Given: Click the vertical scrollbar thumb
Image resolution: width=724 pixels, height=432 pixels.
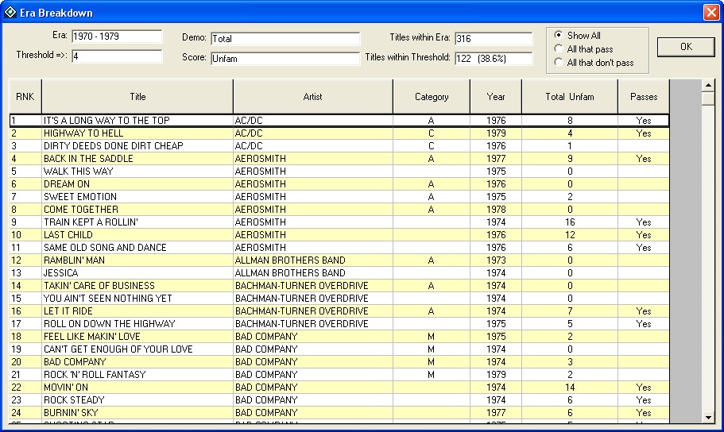Looking at the screenshot, I should point(708,98).
